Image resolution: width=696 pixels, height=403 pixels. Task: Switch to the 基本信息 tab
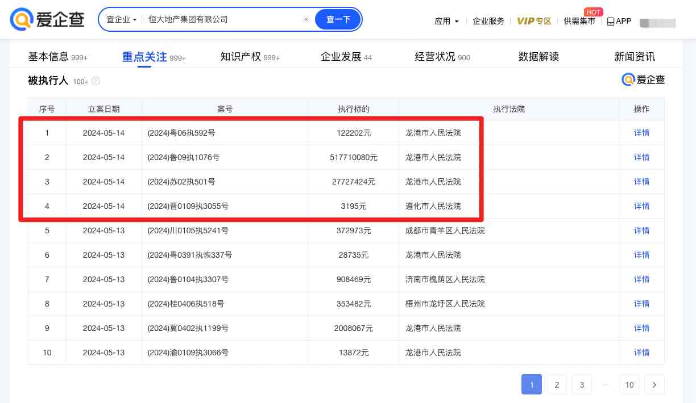click(x=57, y=57)
